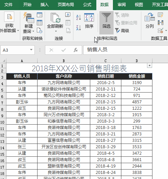Select cell with amount 3838
Viewport: 168px width, 179px height.
(137, 172)
